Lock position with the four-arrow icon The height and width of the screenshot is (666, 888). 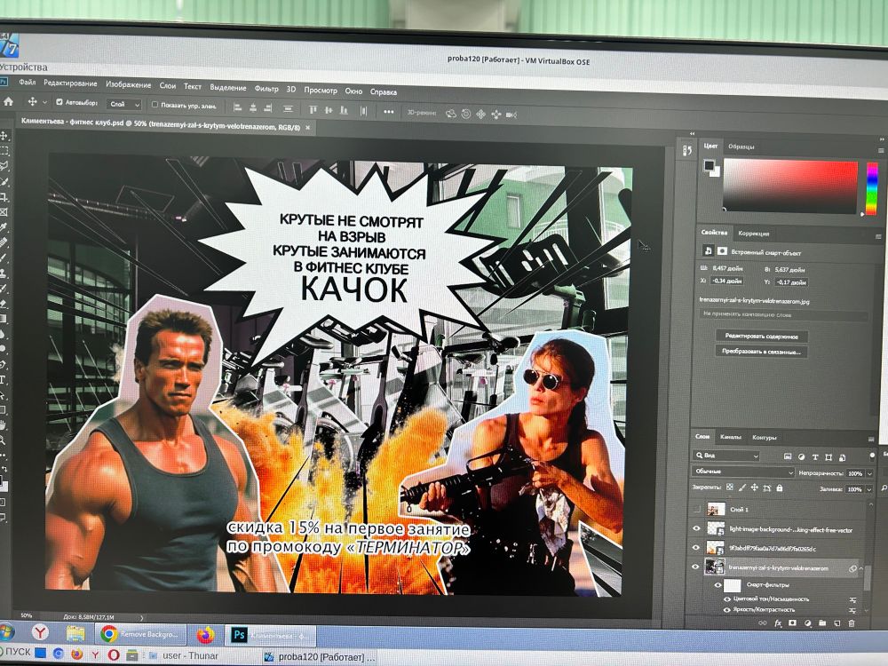tap(754, 487)
